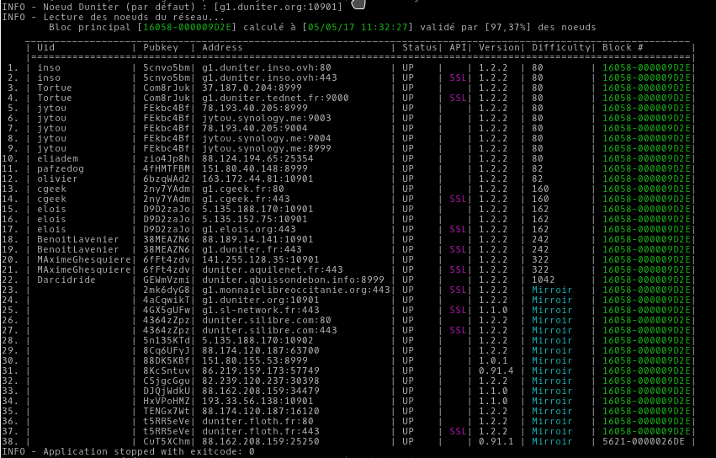Click address jytou.synology.me:8999

click(267, 148)
